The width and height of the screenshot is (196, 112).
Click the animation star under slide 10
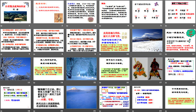[100, 54]
